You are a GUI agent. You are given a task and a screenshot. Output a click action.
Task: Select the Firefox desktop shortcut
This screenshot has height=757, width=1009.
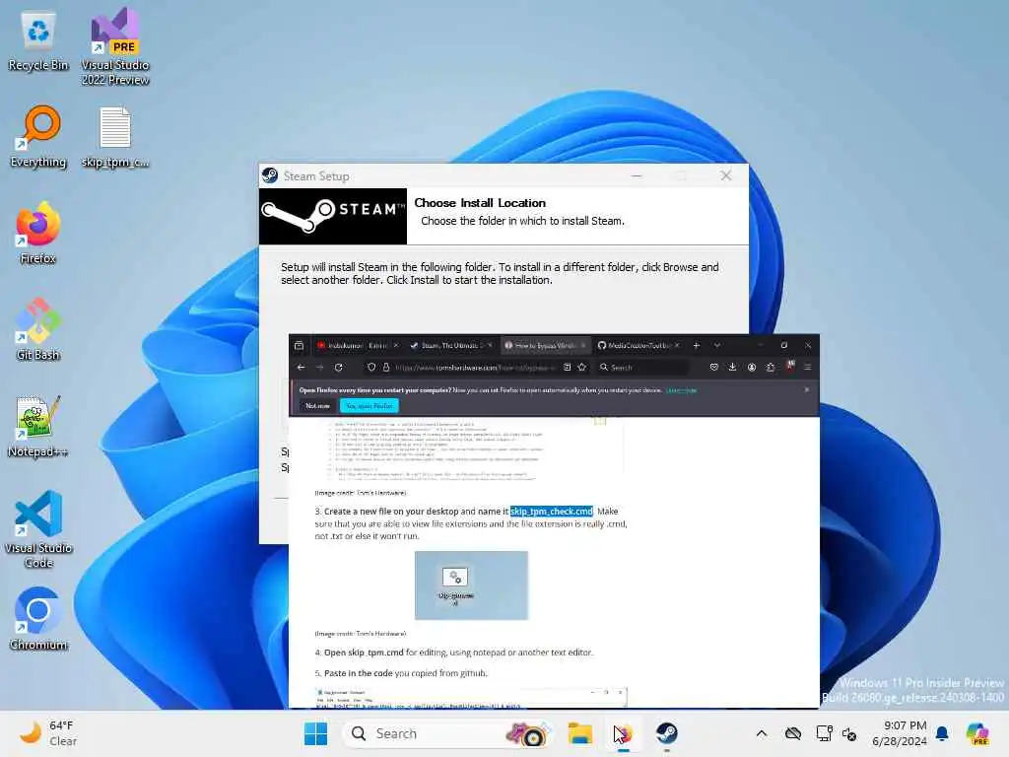click(38, 233)
